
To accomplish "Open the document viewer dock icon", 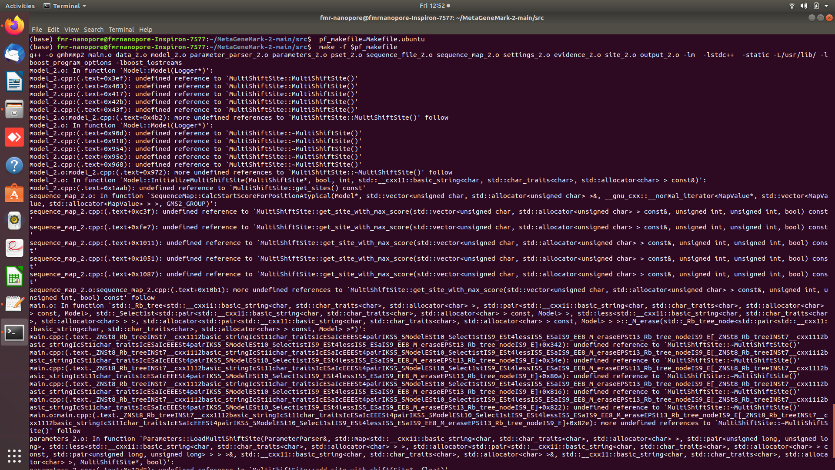I will (x=14, y=248).
